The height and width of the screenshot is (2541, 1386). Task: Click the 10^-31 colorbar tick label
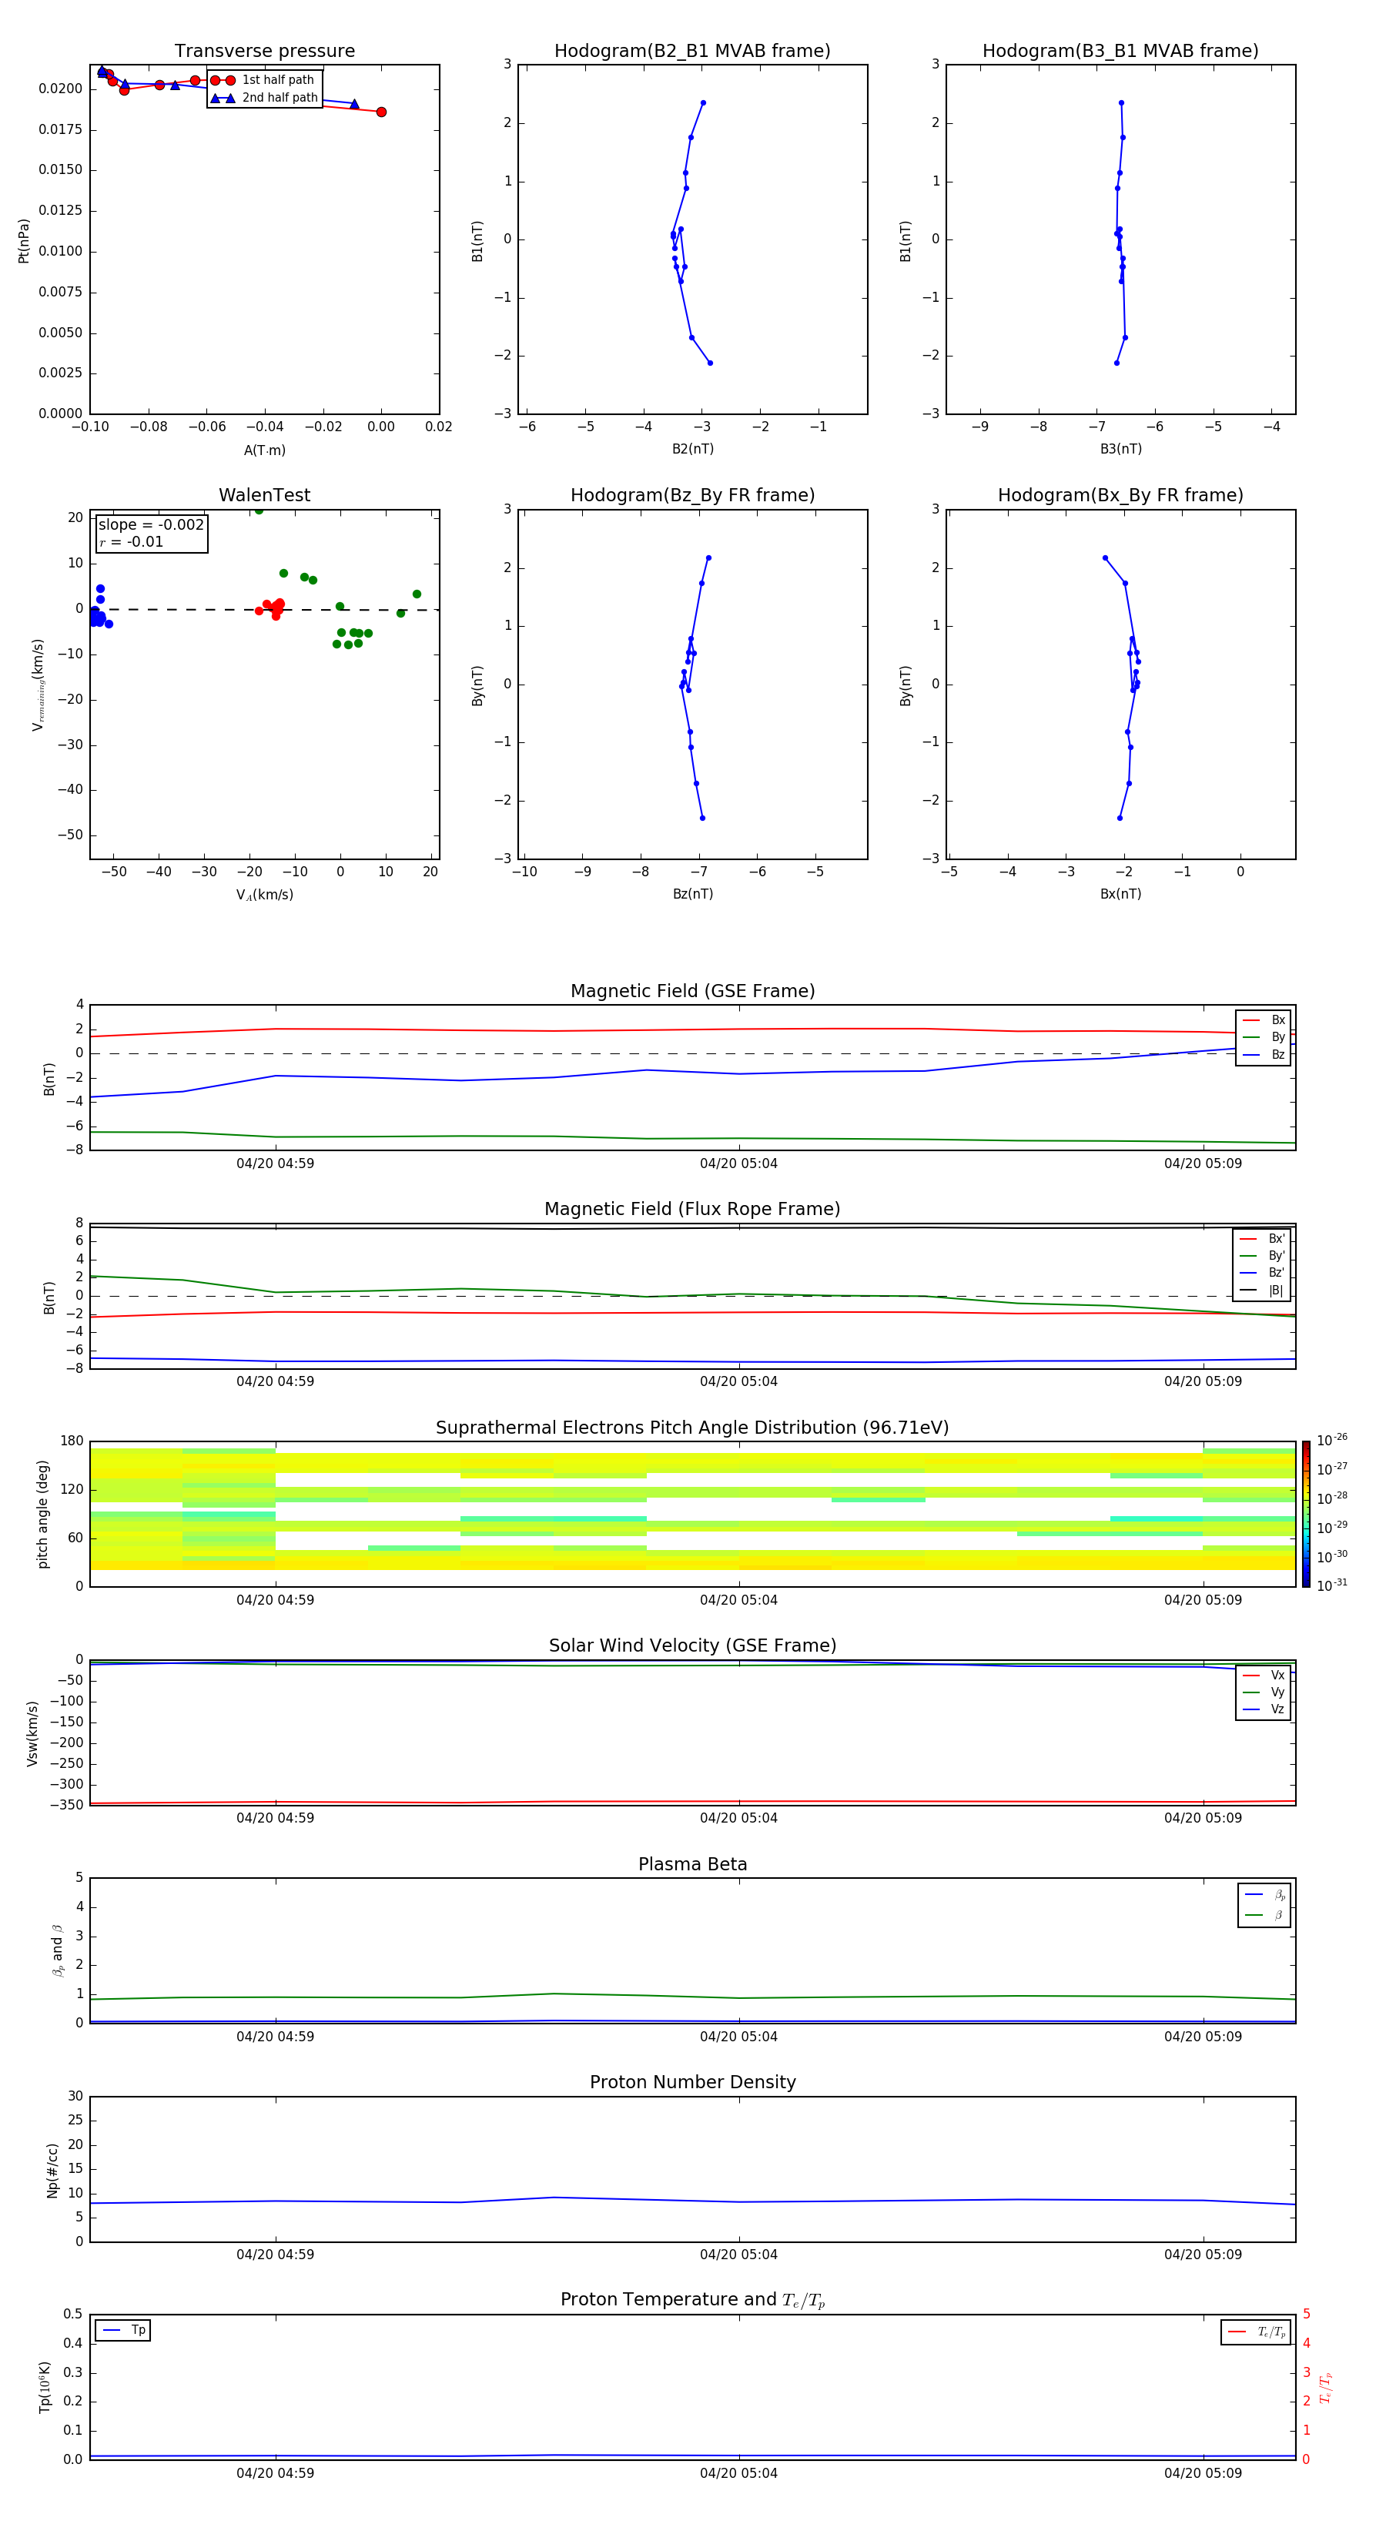pyautogui.click(x=1332, y=1585)
